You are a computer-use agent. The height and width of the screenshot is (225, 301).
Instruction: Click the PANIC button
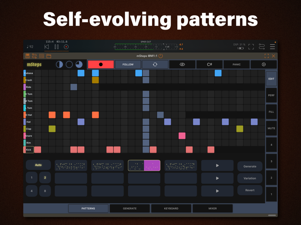[236, 64]
